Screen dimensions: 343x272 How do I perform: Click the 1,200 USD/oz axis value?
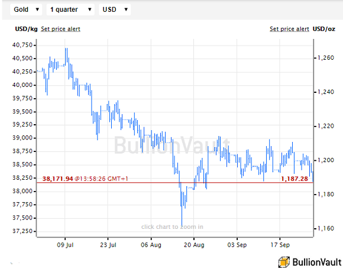tap(326, 160)
